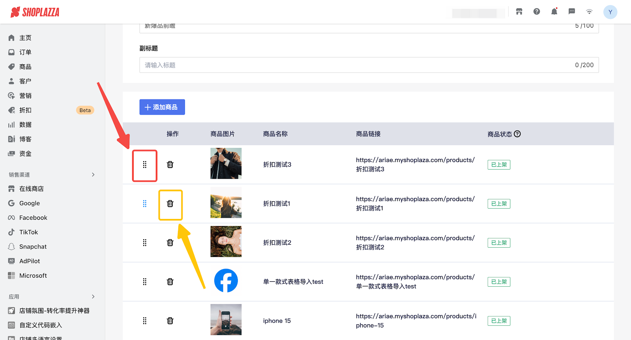The height and width of the screenshot is (340, 631).
Task: Open the storefront icon in top bar
Action: [519, 11]
